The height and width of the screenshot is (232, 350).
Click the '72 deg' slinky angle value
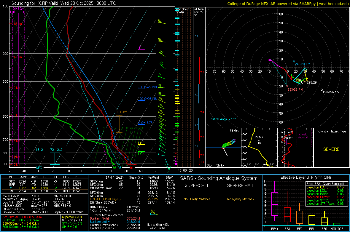[234, 130]
